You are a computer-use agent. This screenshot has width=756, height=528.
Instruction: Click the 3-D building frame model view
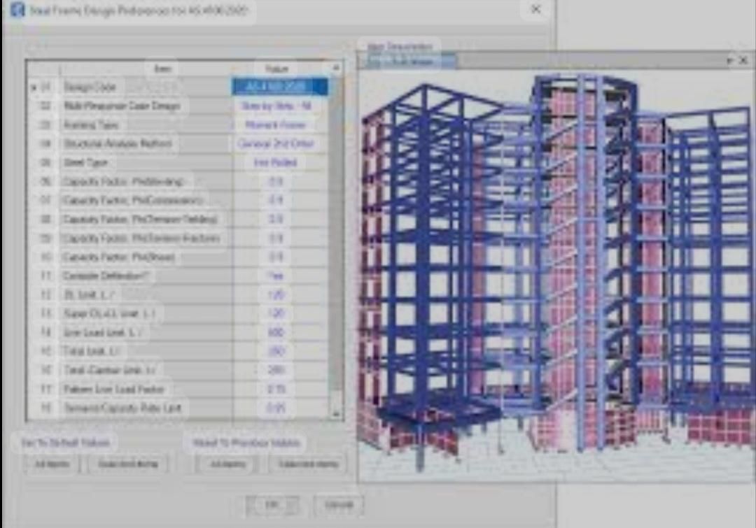tap(557, 275)
